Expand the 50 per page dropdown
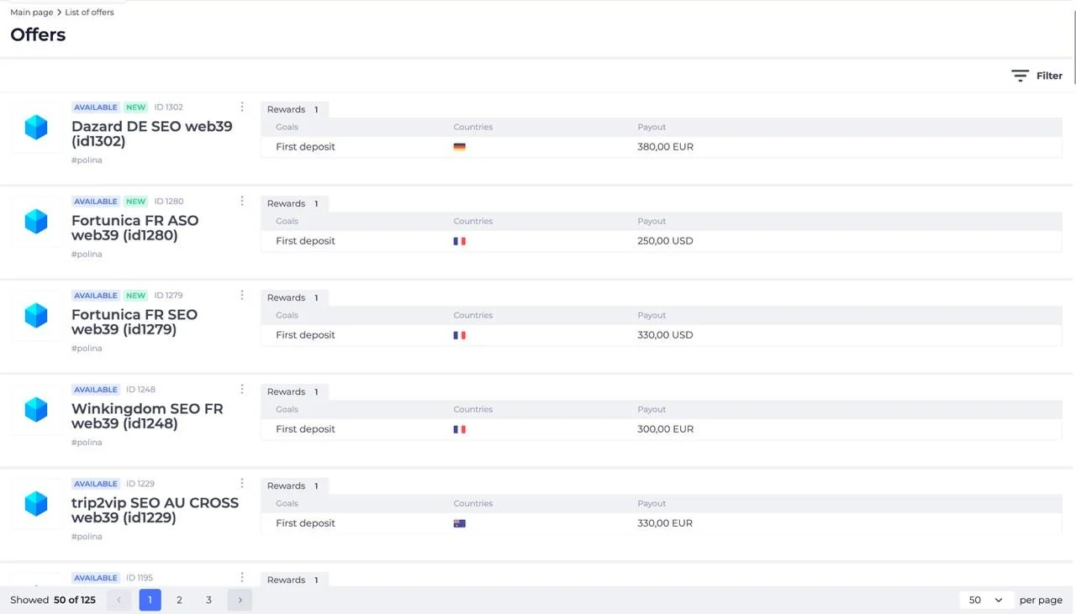This screenshot has height=614, width=1076. [x=985, y=600]
